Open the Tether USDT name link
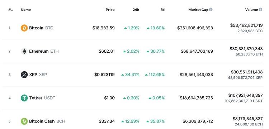The width and height of the screenshot is (269, 129). click(x=42, y=98)
